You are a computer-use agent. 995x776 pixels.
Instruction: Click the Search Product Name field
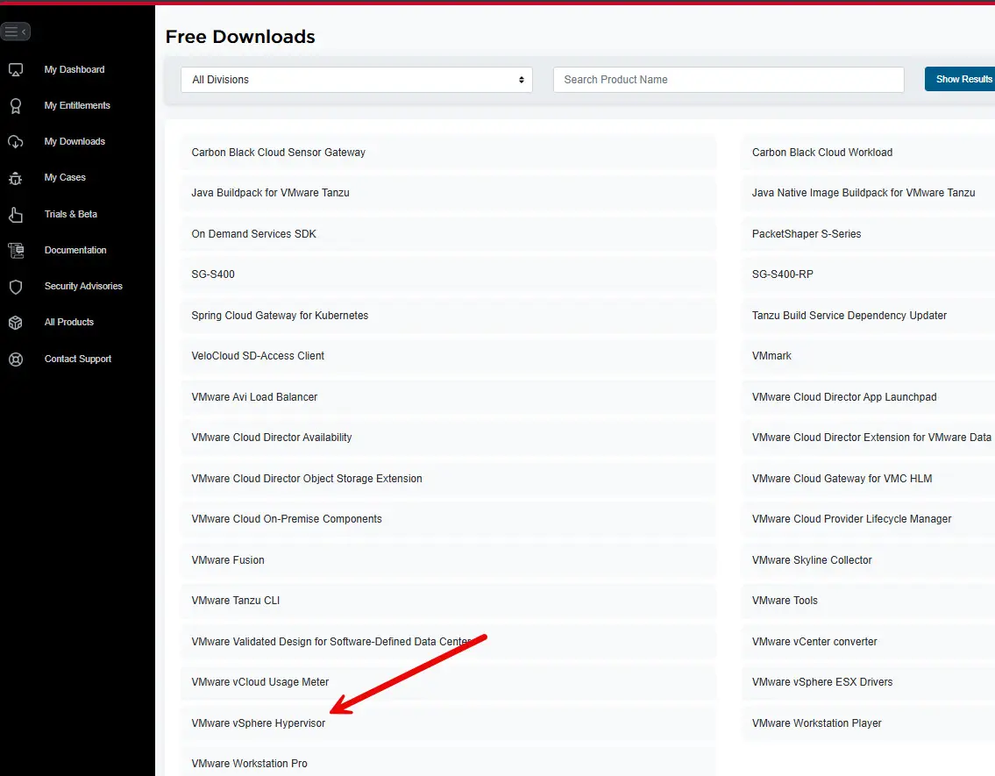(728, 80)
